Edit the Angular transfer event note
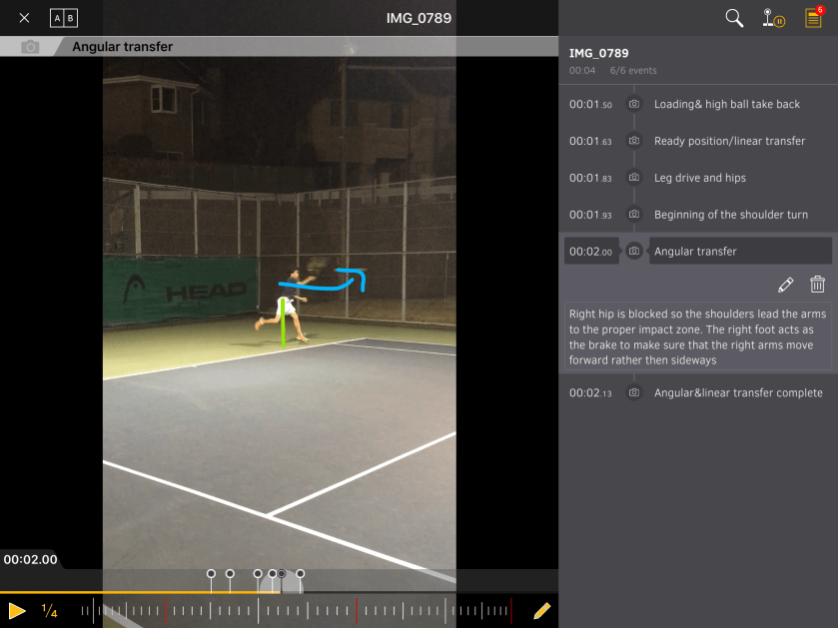 click(785, 285)
